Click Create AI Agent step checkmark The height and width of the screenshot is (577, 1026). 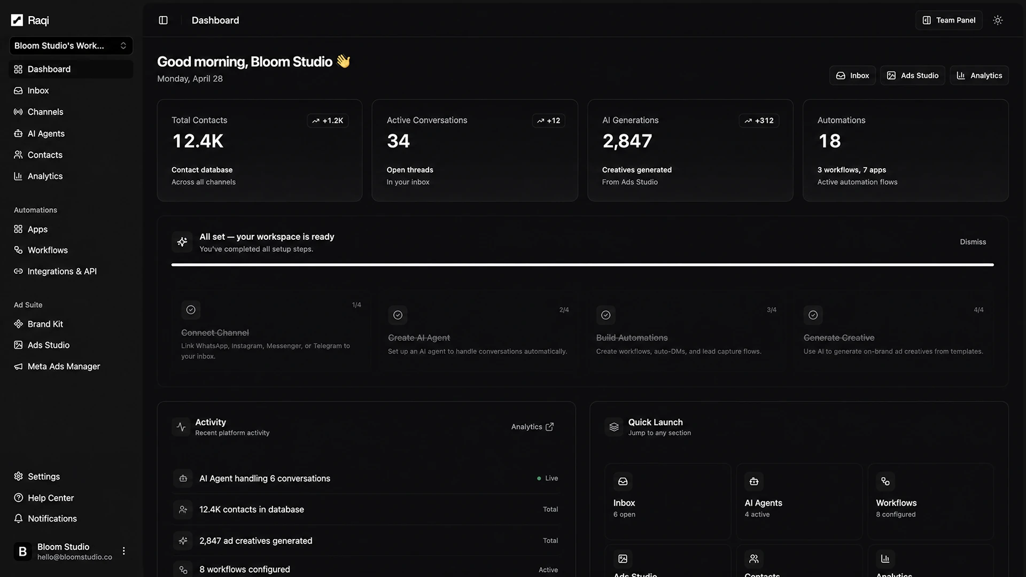pos(398,315)
